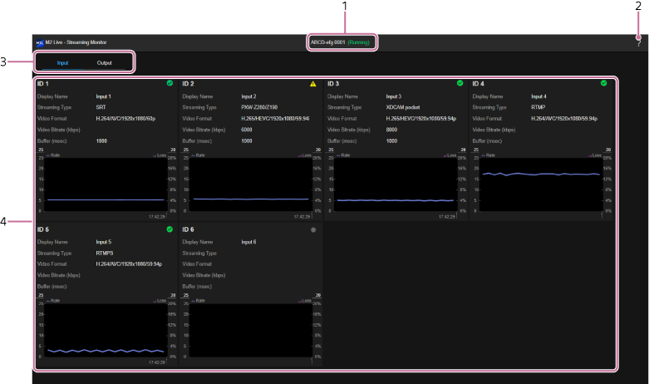The image size is (649, 384).
Task: Click the display name value Input 5
Action: (x=104, y=242)
